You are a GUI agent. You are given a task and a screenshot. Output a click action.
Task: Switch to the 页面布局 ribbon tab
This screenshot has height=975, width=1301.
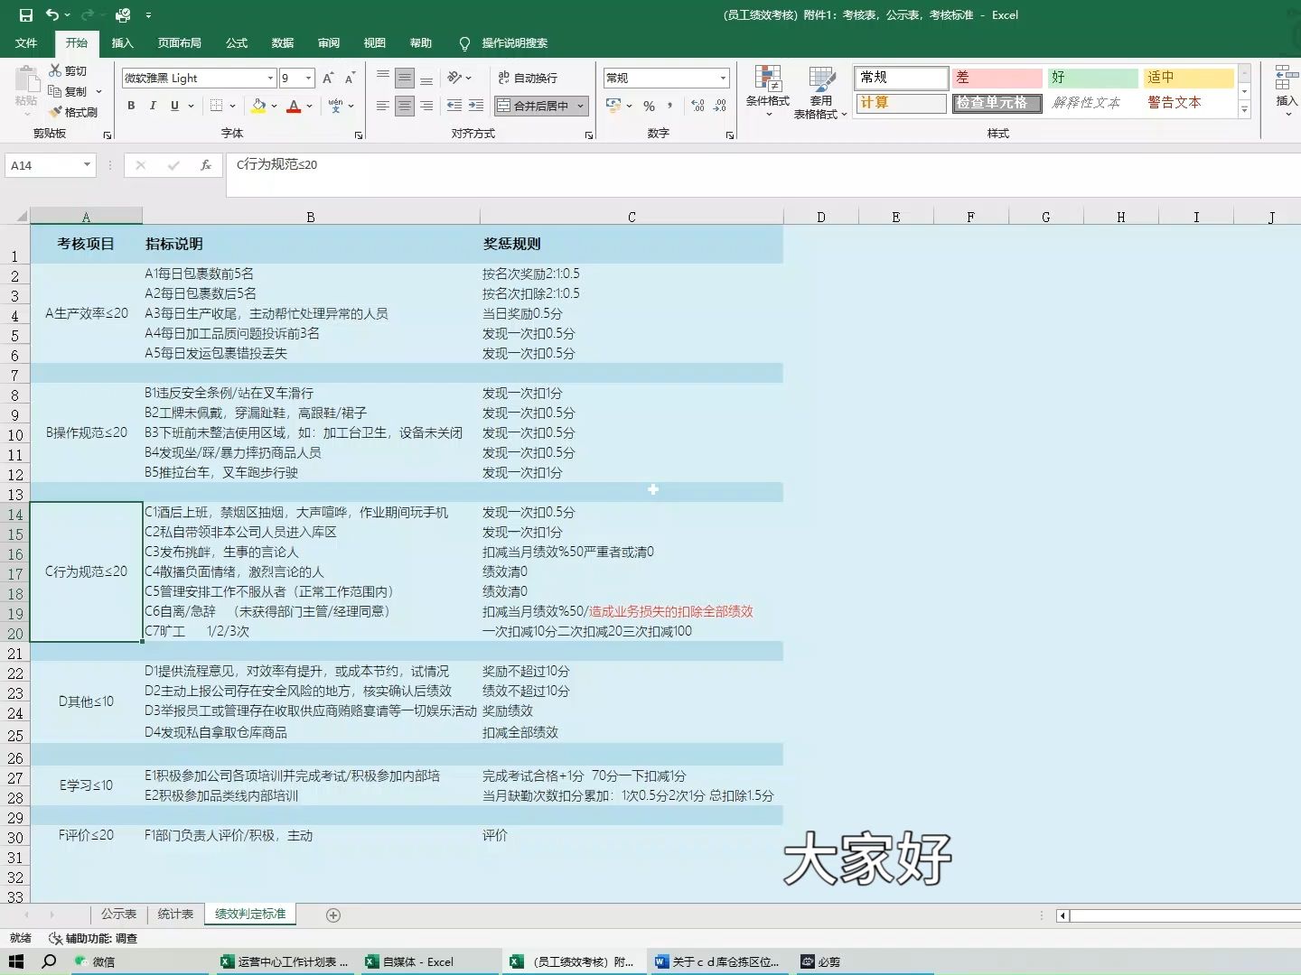point(179,43)
